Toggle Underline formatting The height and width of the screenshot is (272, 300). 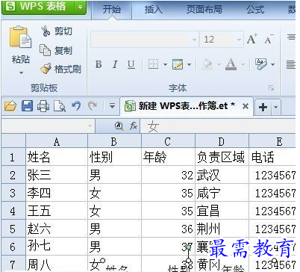(131, 64)
